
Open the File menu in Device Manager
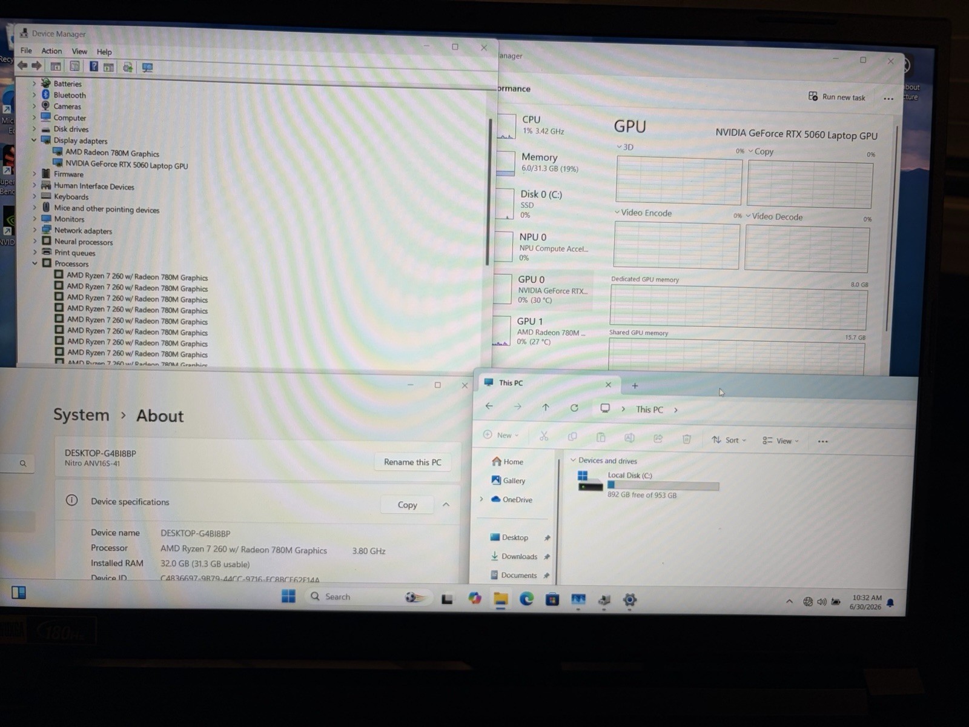pos(26,50)
